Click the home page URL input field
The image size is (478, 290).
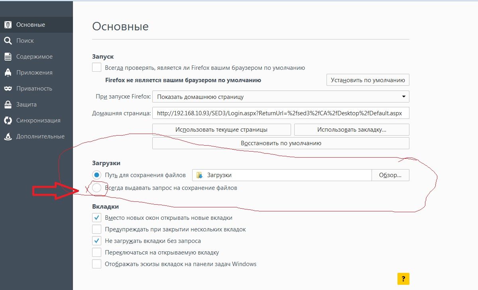[281, 113]
